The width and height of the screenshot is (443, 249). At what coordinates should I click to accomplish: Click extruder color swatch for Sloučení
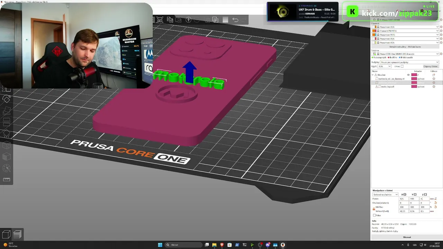(414, 75)
